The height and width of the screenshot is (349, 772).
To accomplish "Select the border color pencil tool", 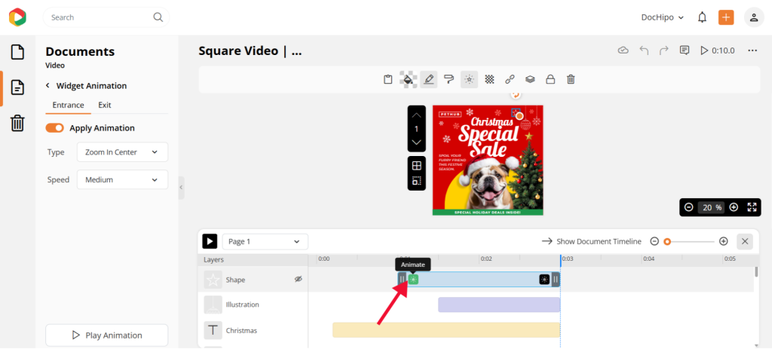I will tap(429, 79).
